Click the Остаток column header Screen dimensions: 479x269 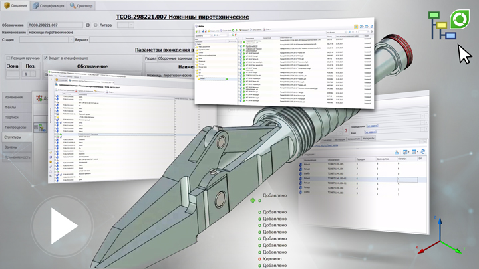click(406, 159)
